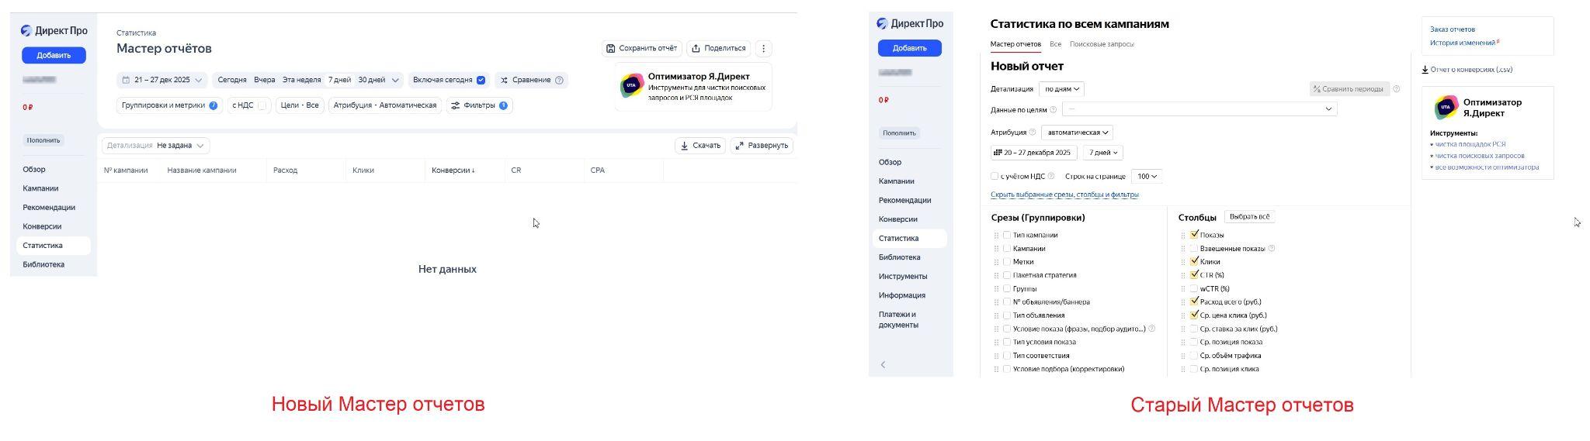Open the История изменений link

click(x=1462, y=43)
